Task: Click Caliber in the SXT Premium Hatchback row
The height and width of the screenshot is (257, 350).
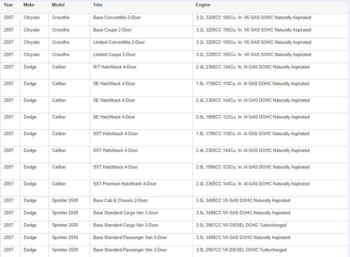Action: click(x=59, y=184)
